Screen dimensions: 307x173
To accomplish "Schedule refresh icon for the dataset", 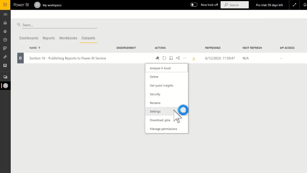I will click(x=171, y=58).
